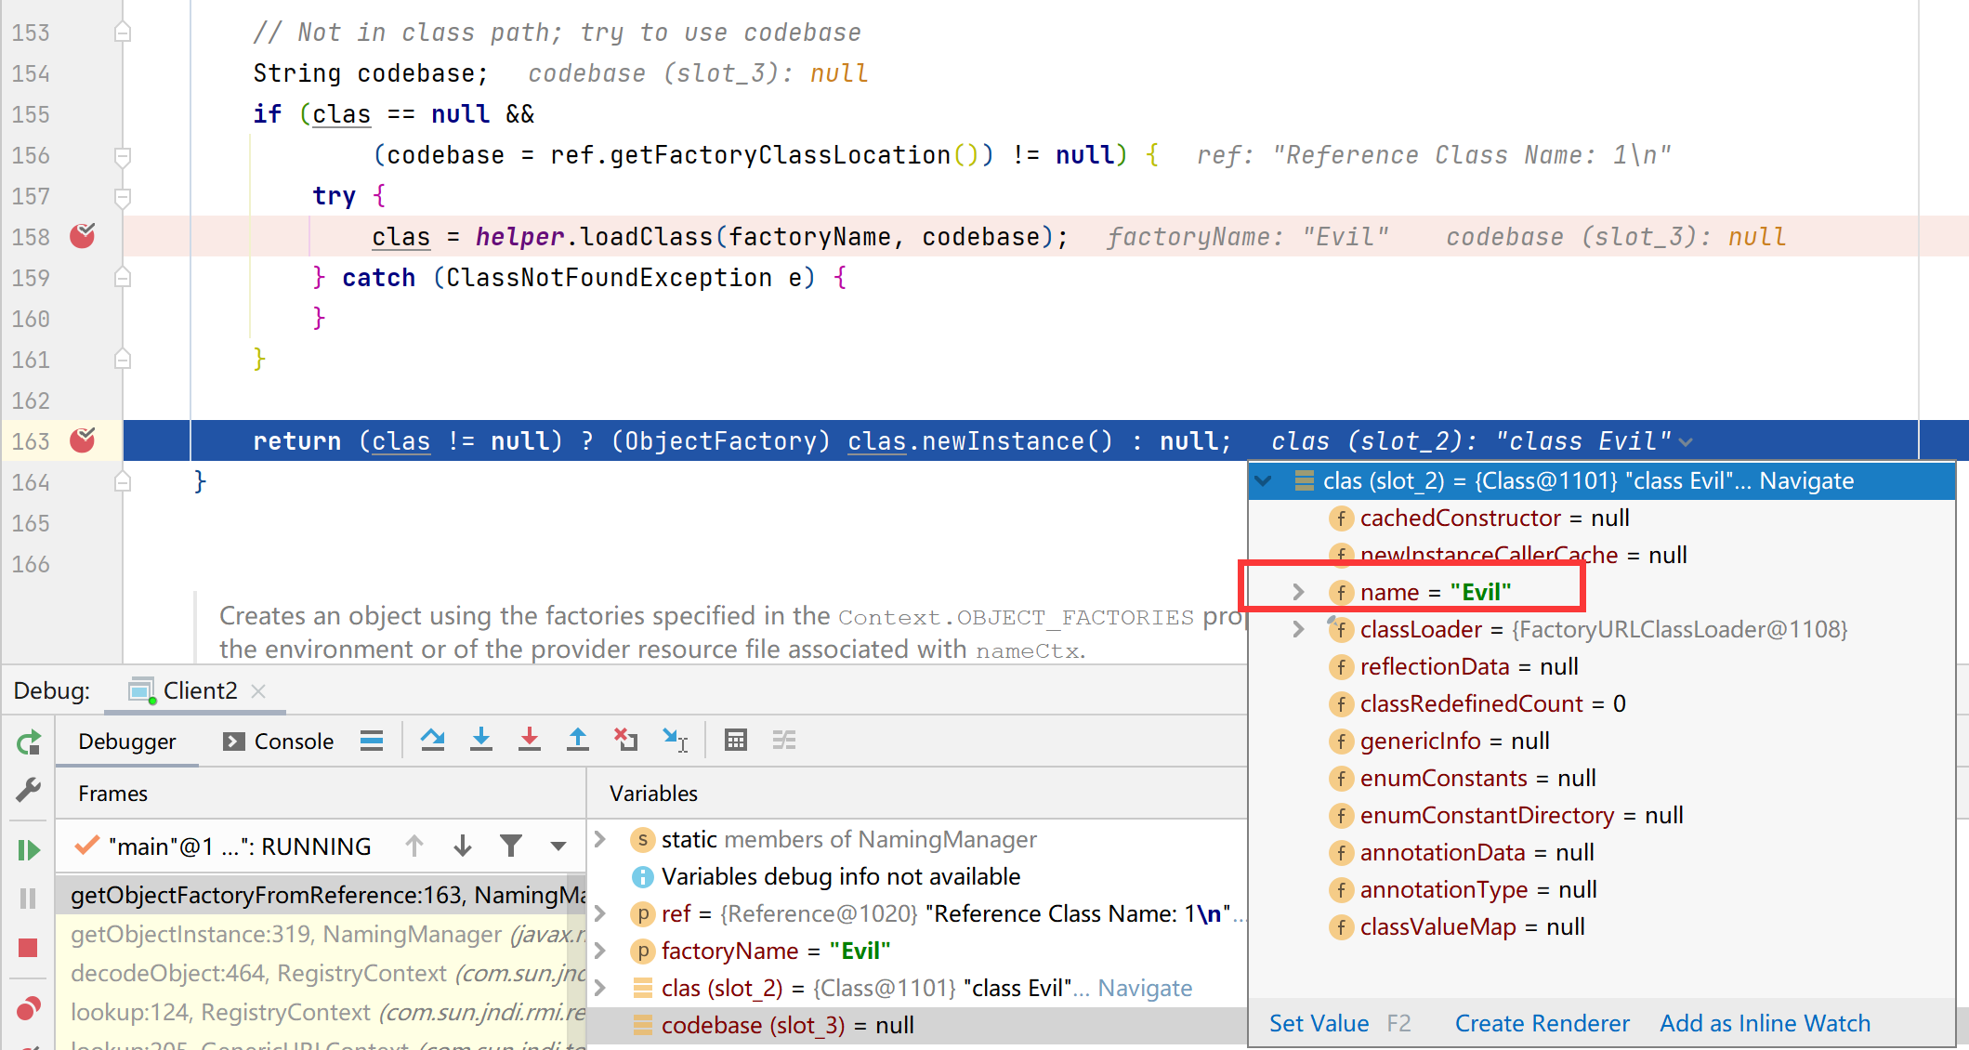1969x1050 pixels.
Task: Move to next frame down arrow
Action: coord(463,847)
